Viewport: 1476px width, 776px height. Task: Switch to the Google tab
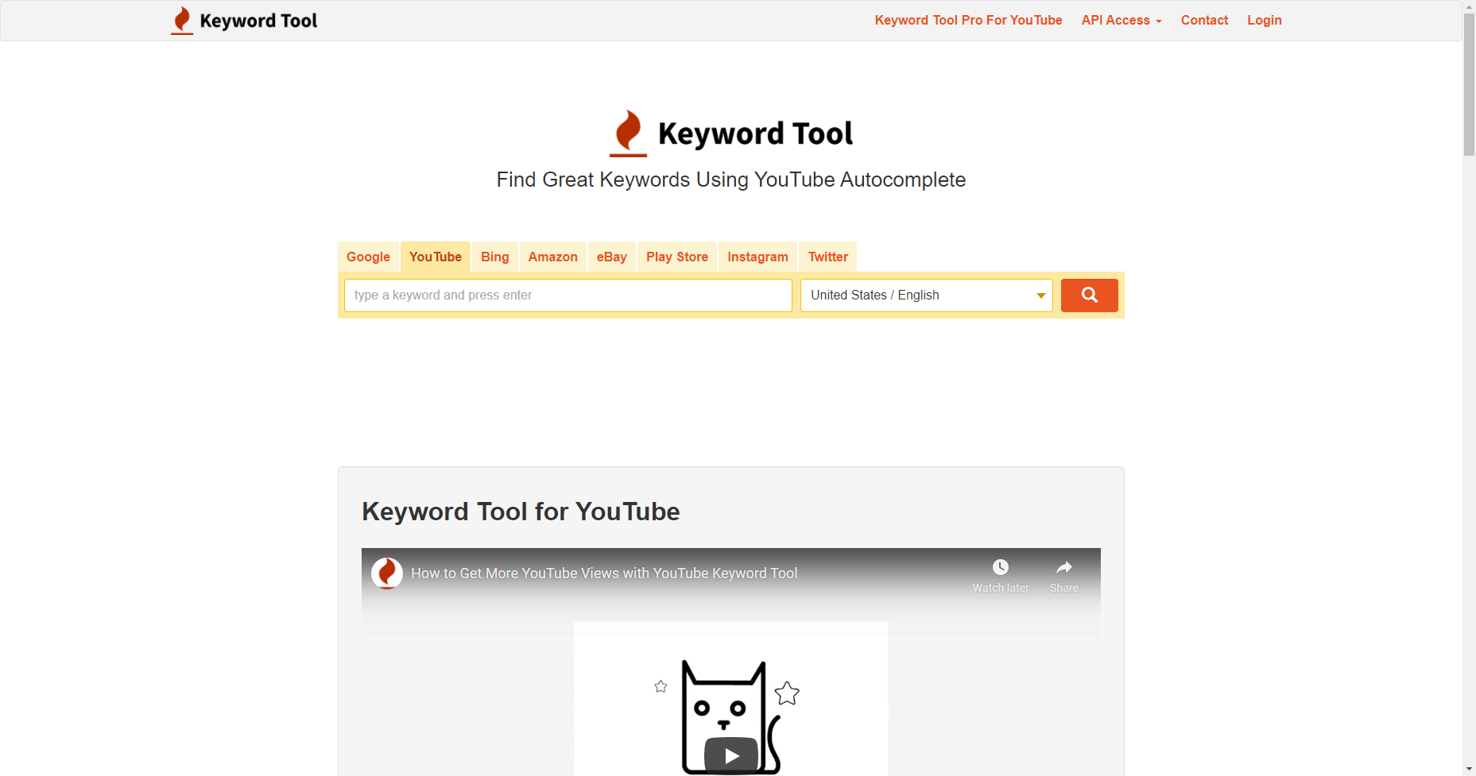click(368, 257)
